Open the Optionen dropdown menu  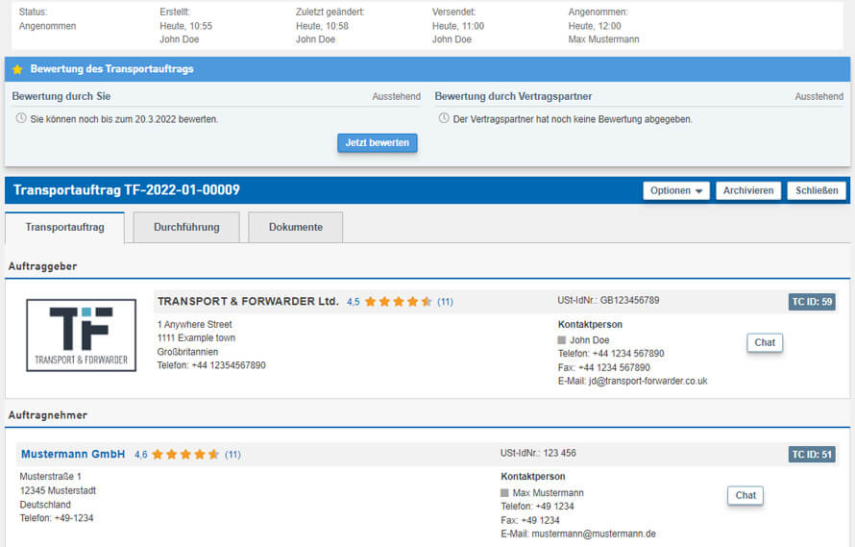click(x=676, y=190)
